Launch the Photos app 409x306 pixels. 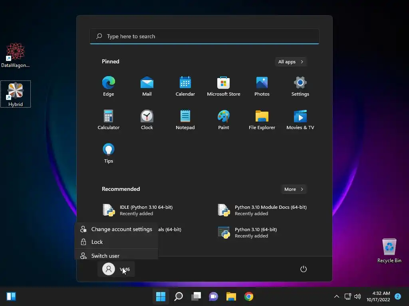pyautogui.click(x=262, y=86)
